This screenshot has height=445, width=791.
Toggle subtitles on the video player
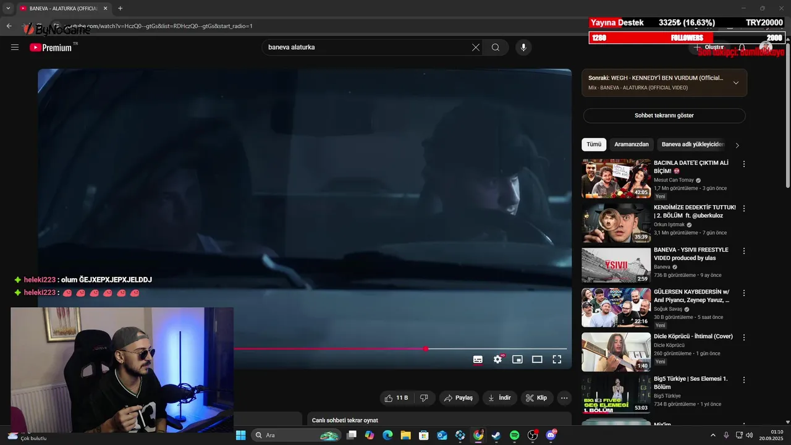point(478,359)
